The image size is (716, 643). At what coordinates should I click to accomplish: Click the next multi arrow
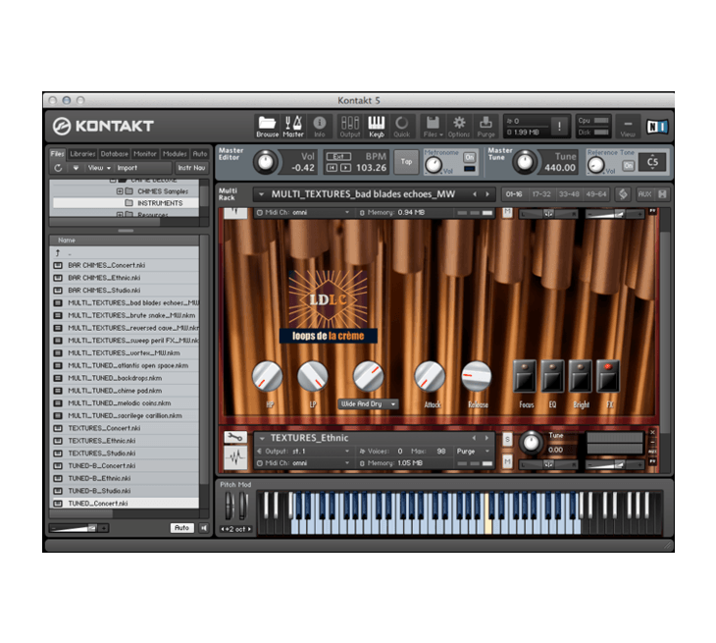tap(487, 194)
